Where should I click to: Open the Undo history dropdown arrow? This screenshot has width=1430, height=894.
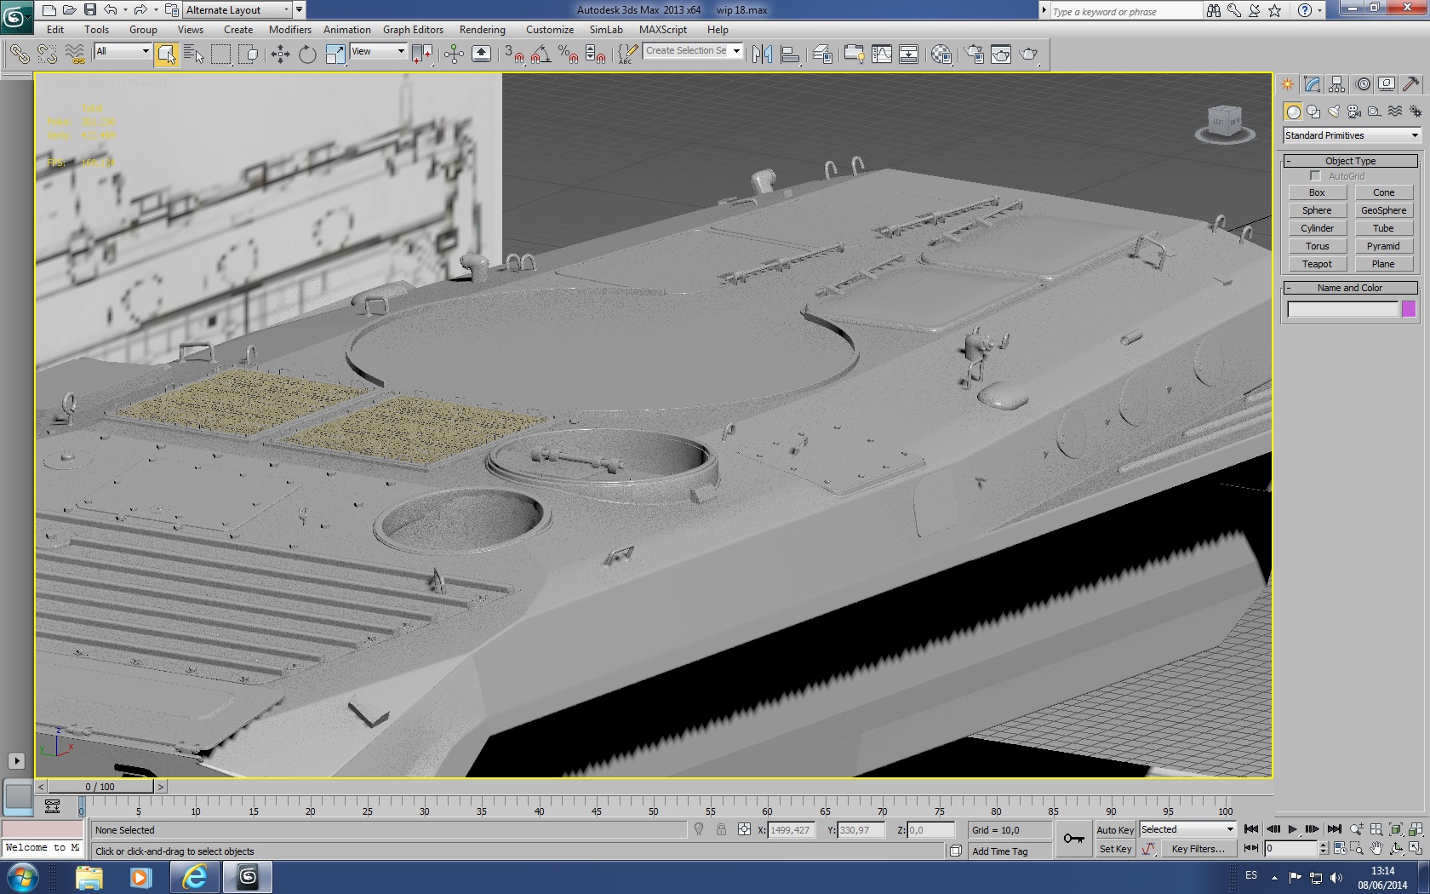pyautogui.click(x=125, y=10)
